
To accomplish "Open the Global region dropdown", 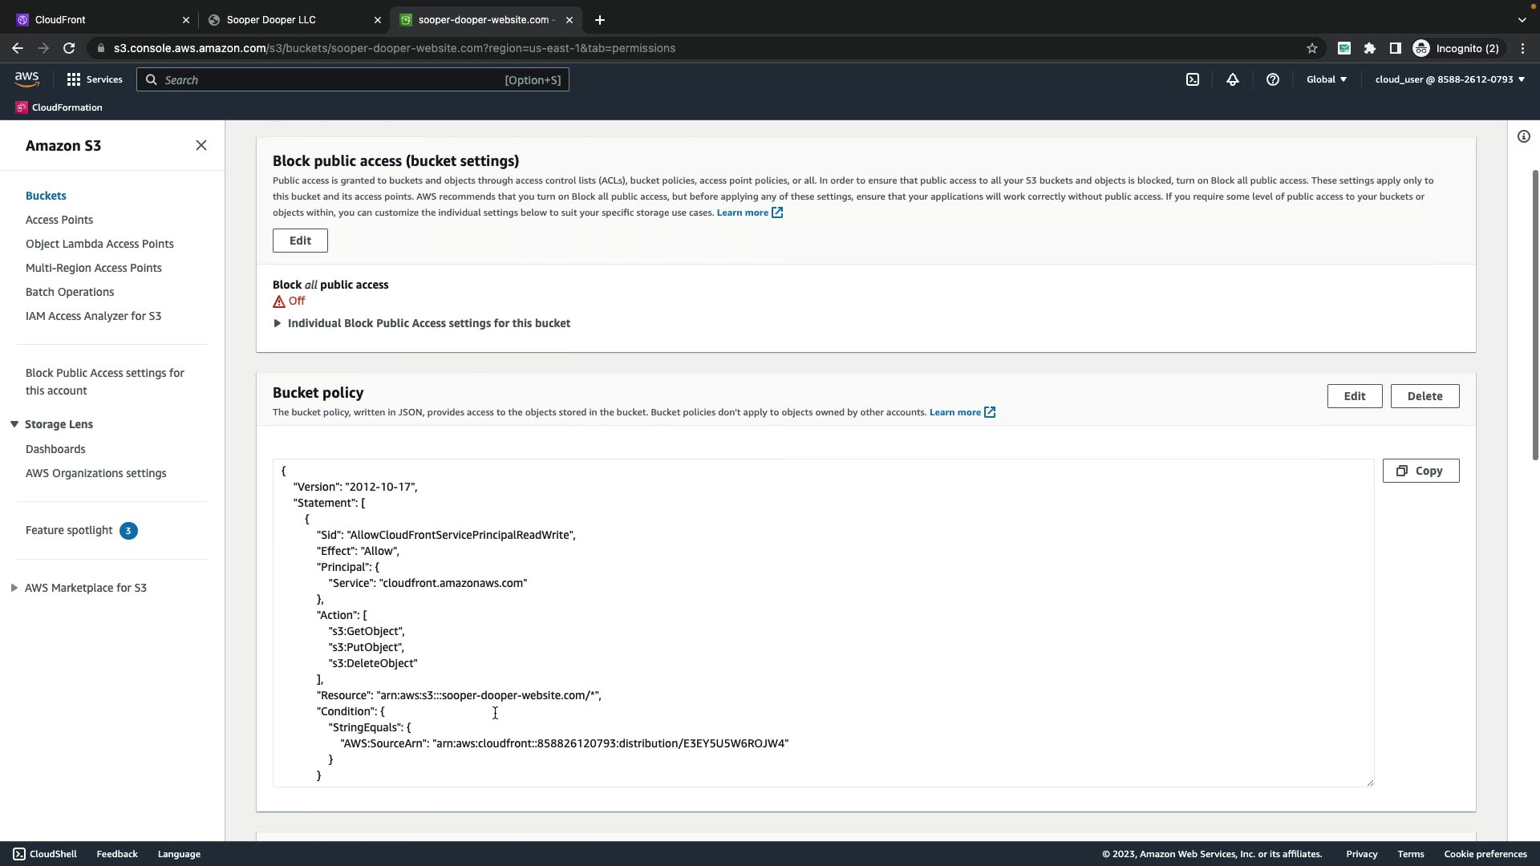I will point(1327,79).
